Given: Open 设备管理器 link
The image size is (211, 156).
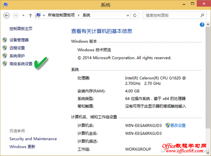Looking at the screenshot, I should 19,40.
